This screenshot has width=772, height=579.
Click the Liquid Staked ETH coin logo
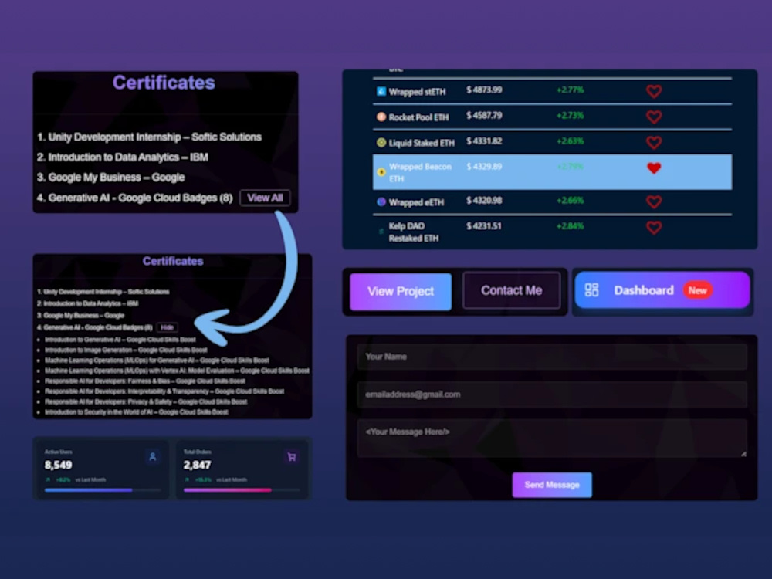coord(381,142)
